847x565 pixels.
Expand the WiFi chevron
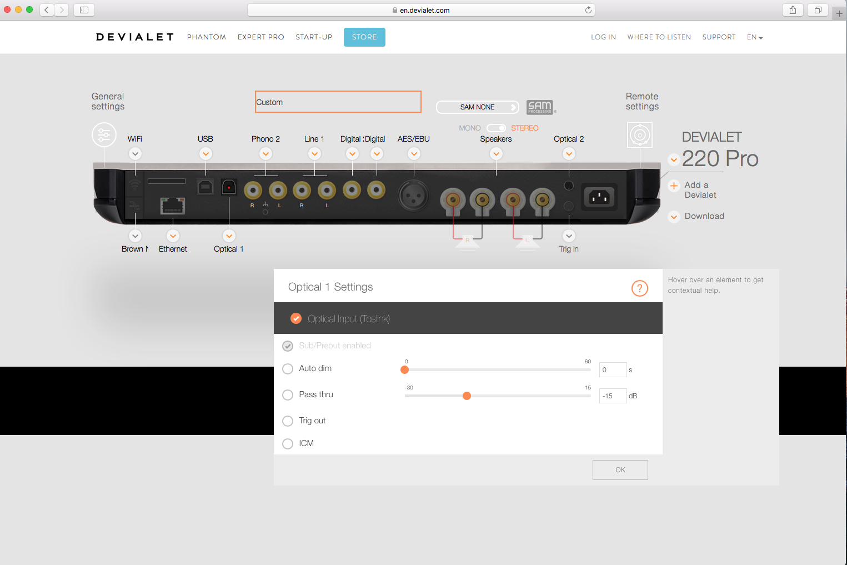coord(135,154)
